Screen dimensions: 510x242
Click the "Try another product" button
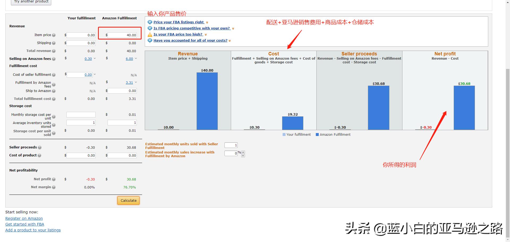click(x=31, y=2)
